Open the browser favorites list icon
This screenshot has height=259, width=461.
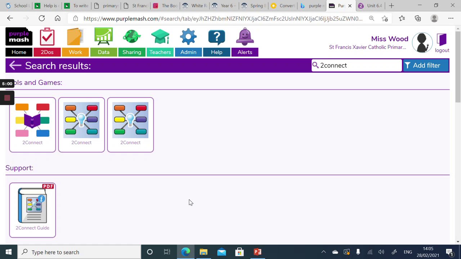[x=402, y=18]
